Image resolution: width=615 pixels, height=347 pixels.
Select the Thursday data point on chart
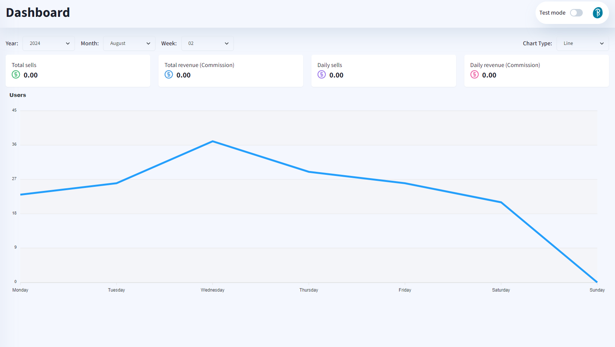309,172
